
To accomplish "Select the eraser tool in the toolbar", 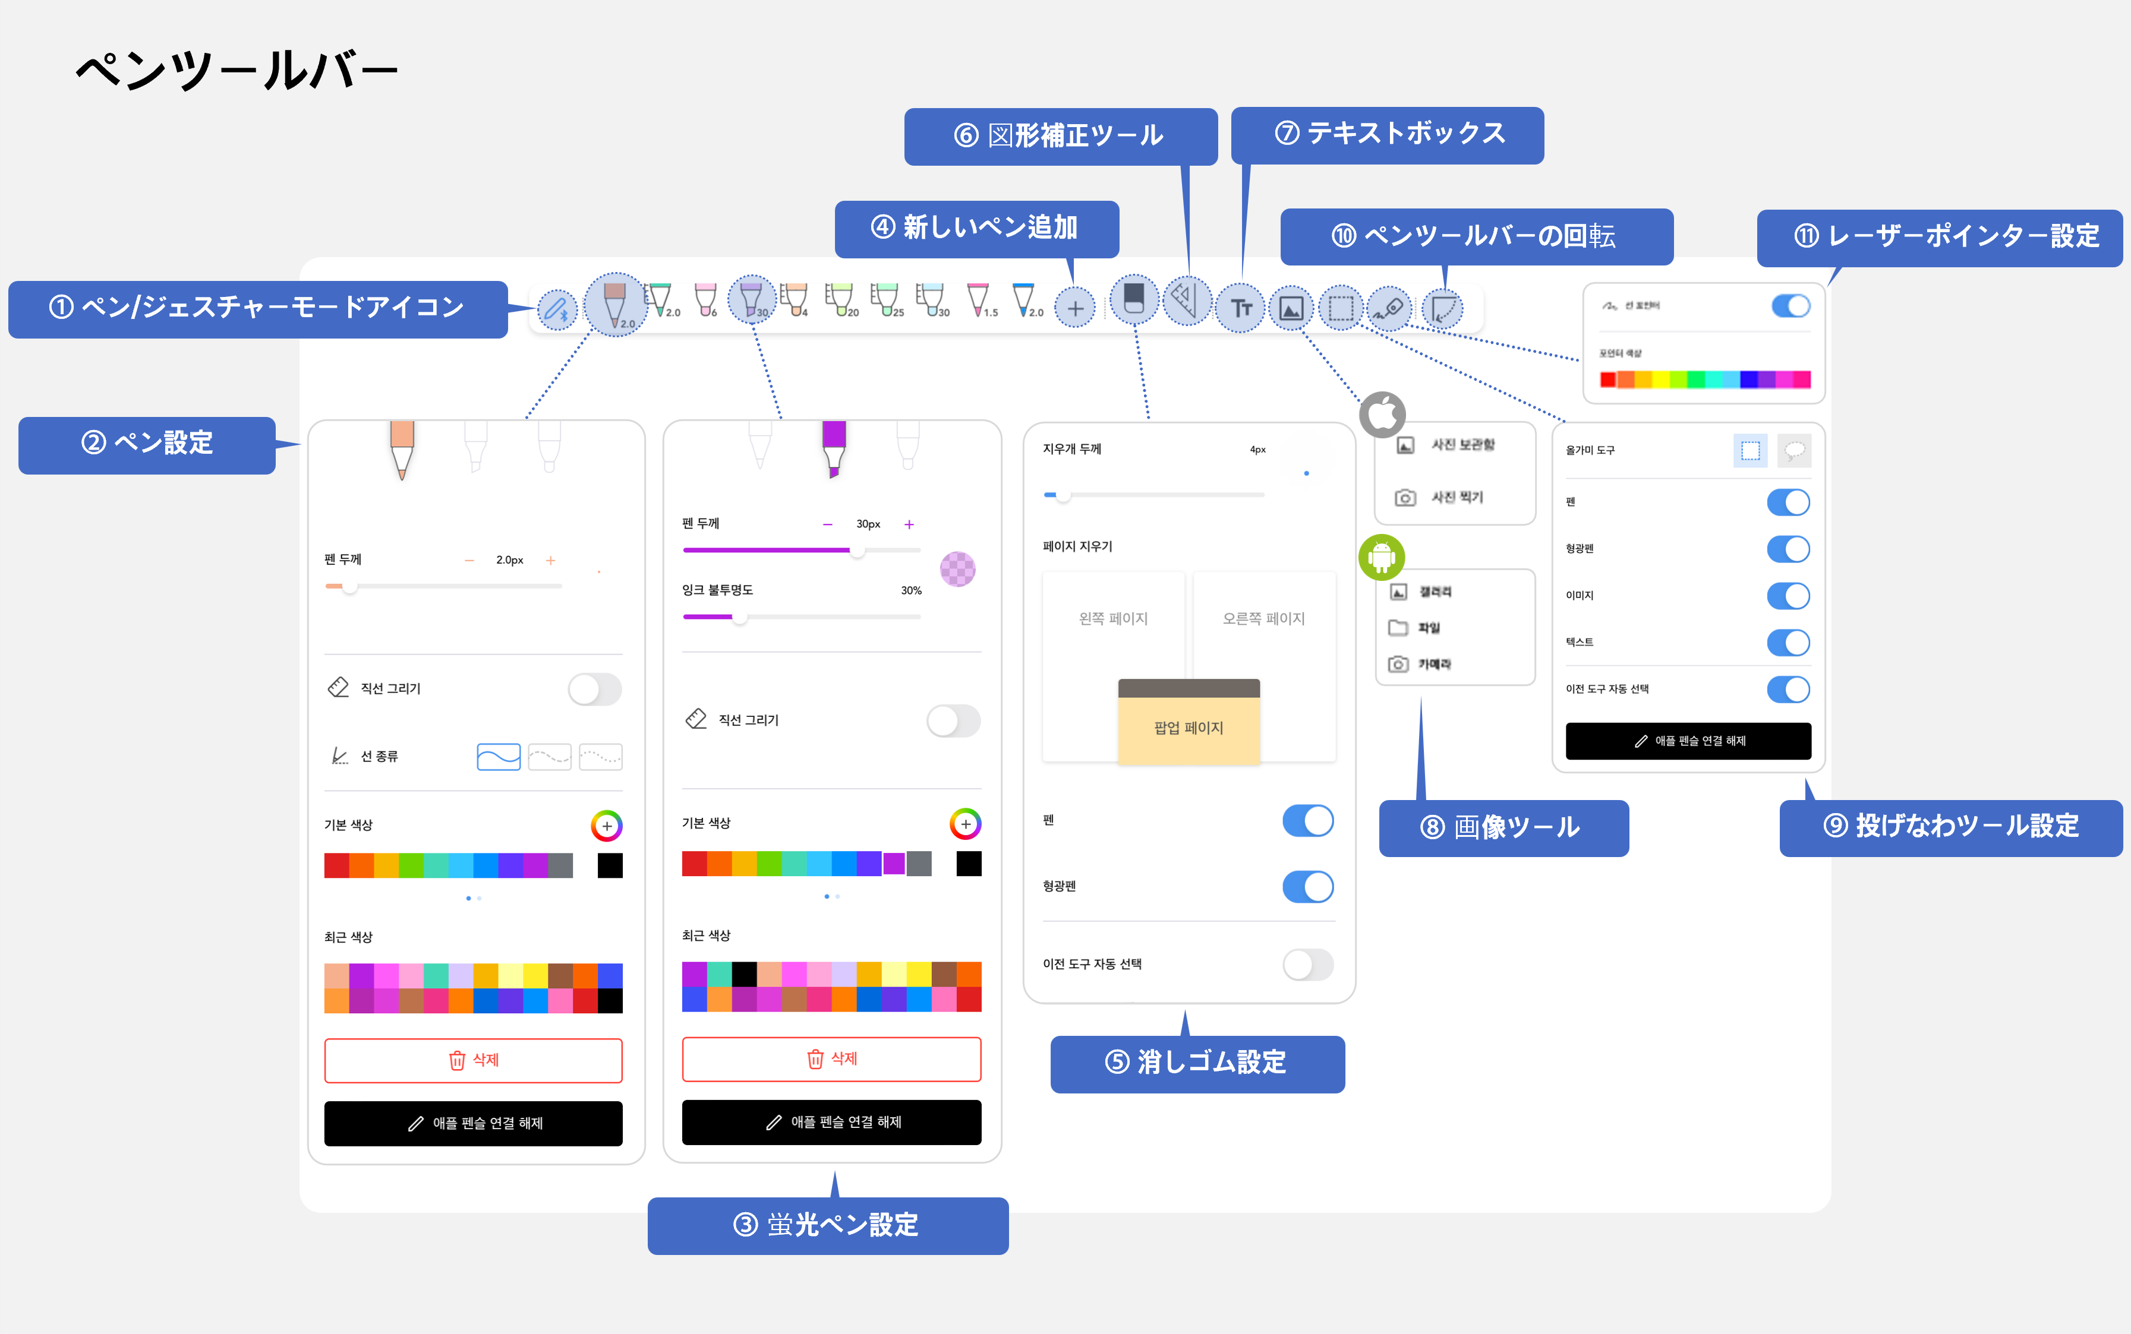I will 1134,299.
